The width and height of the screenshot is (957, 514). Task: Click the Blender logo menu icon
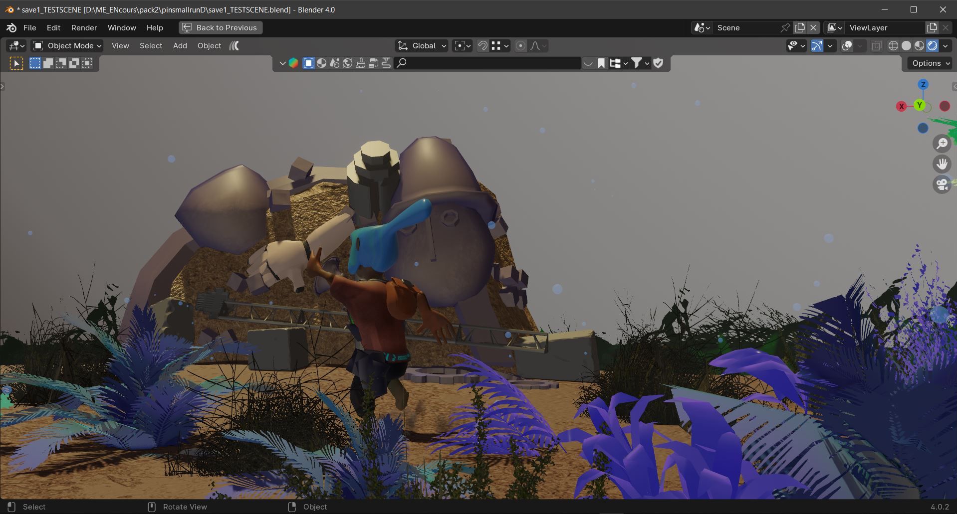(11, 28)
